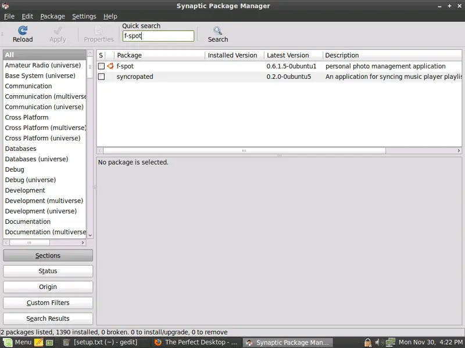Show the Search Results view
This screenshot has height=348, width=465.
(x=48, y=318)
